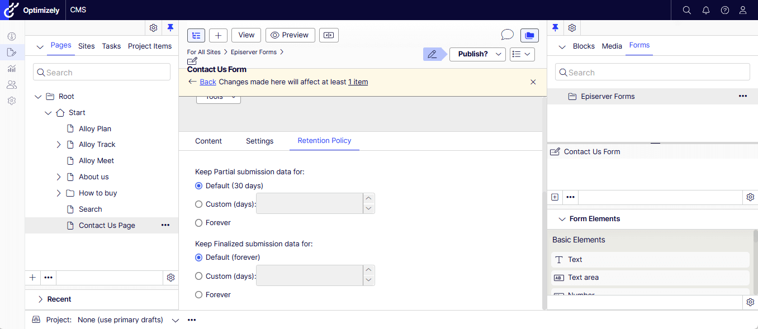Click the notifications bell icon
Screen dimensions: 758x329
[x=706, y=10]
